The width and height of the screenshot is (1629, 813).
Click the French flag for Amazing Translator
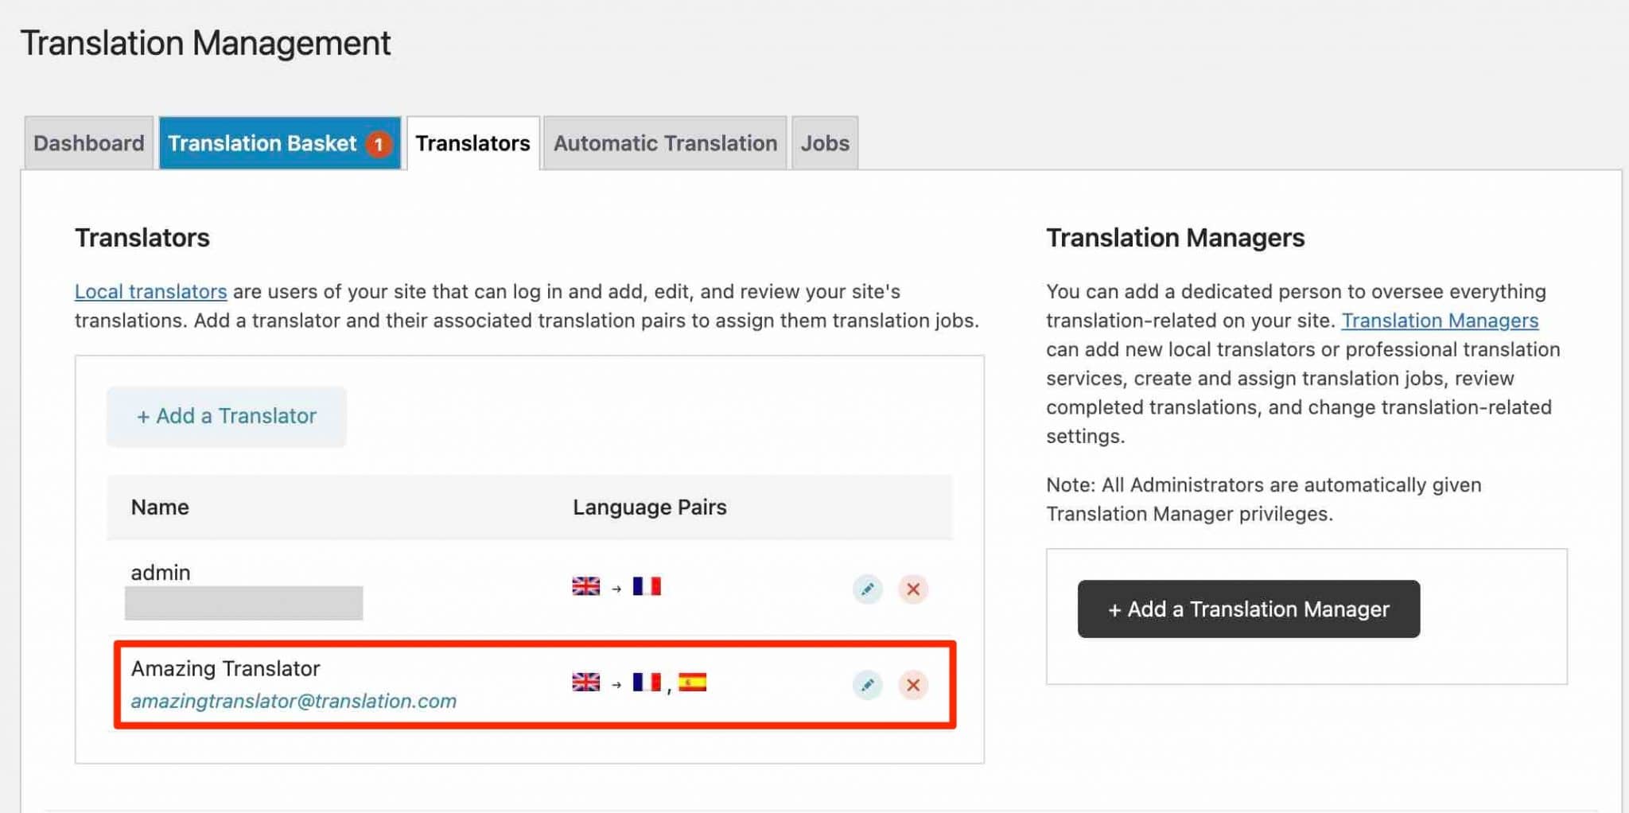tap(647, 682)
